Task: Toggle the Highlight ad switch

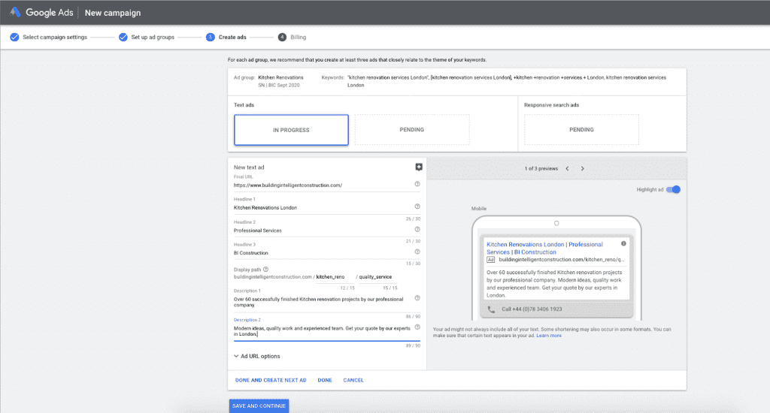Action: pos(673,189)
